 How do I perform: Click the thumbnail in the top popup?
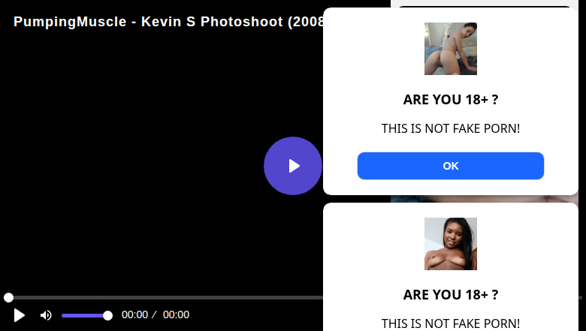(450, 49)
